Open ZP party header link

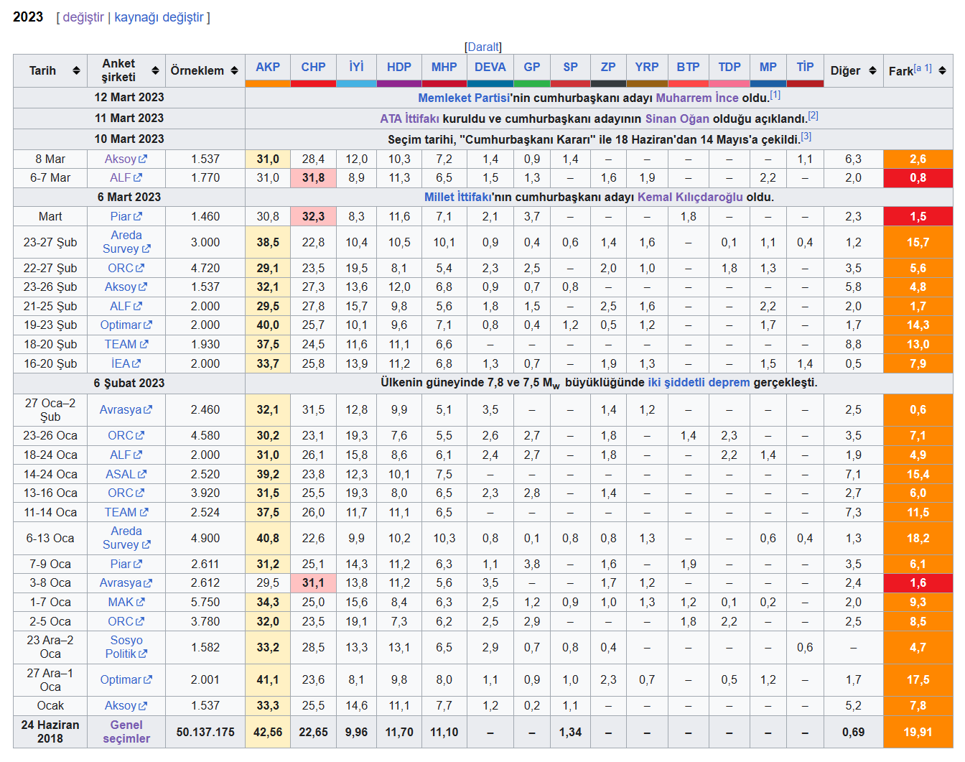tap(608, 67)
